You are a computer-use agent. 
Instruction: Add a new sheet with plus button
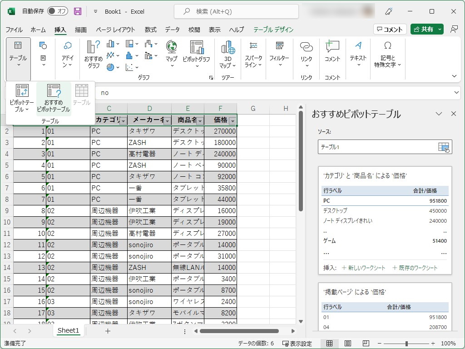(x=108, y=331)
